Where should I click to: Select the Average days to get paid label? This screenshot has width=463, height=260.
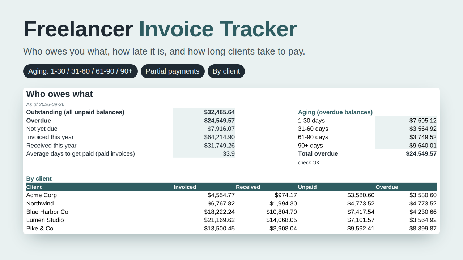pyautogui.click(x=80, y=154)
